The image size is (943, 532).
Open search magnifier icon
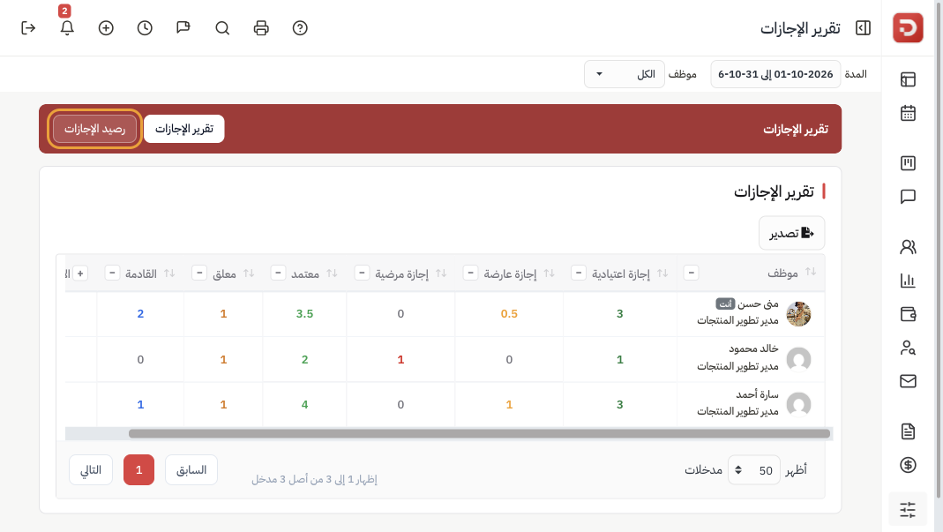[222, 27]
